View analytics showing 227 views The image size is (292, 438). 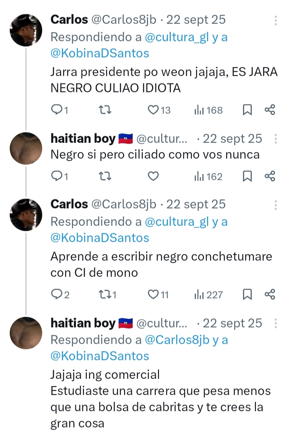click(x=208, y=294)
